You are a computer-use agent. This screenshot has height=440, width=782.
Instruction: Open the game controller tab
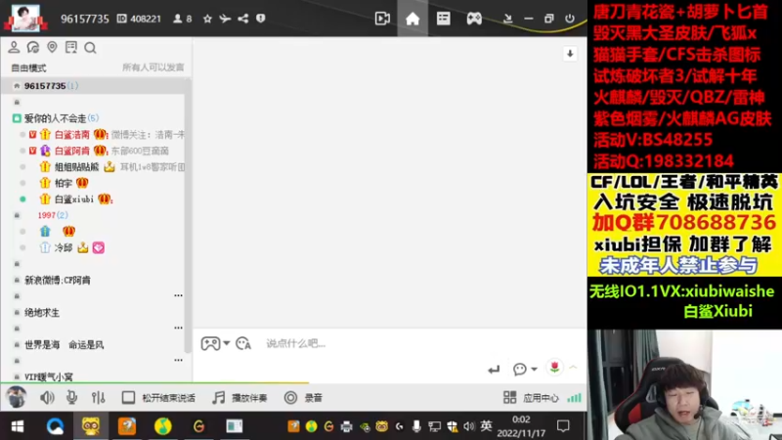(x=474, y=19)
